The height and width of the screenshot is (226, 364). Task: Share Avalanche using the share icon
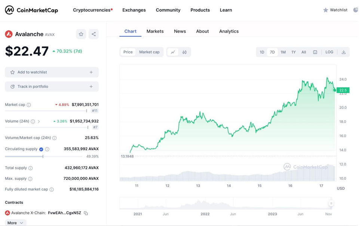coord(94,34)
